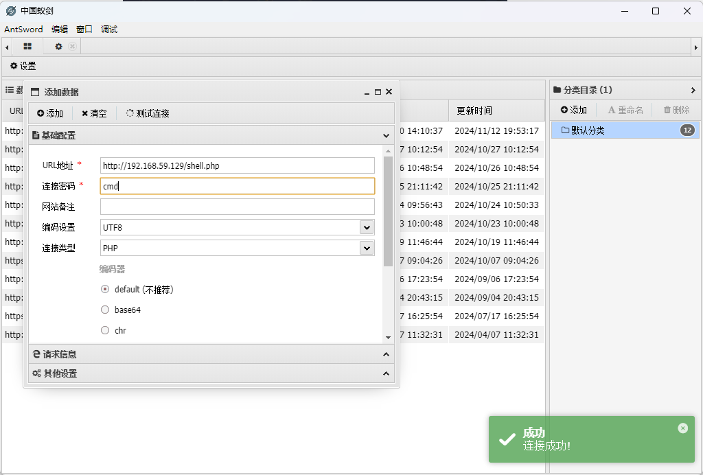Image resolution: width=703 pixels, height=475 pixels.
Task: Expand the 请求信息 section
Action: point(210,354)
